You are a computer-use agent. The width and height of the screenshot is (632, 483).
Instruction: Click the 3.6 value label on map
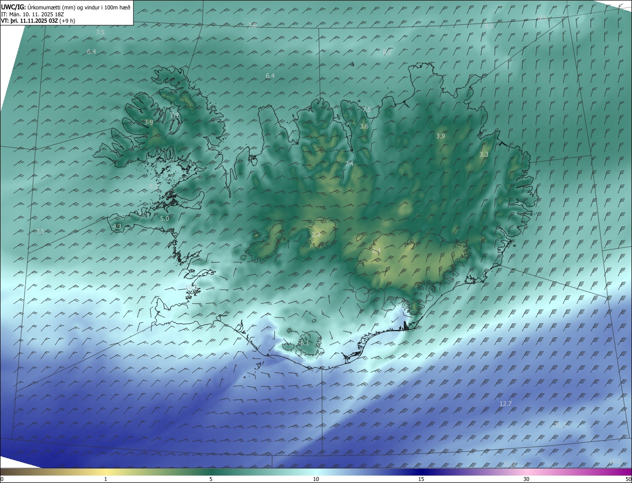pyautogui.click(x=364, y=126)
